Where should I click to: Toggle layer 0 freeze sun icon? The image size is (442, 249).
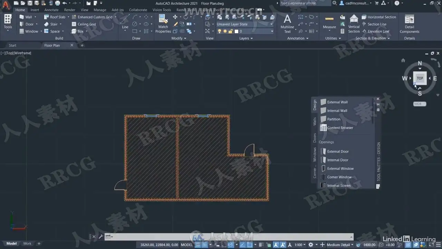(x=225, y=31)
